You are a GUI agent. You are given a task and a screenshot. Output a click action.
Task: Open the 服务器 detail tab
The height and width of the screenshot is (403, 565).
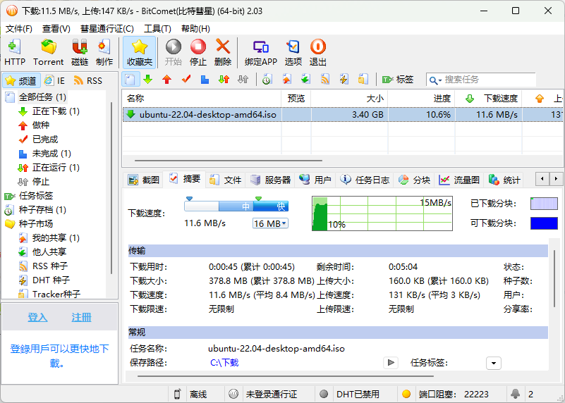coord(270,180)
